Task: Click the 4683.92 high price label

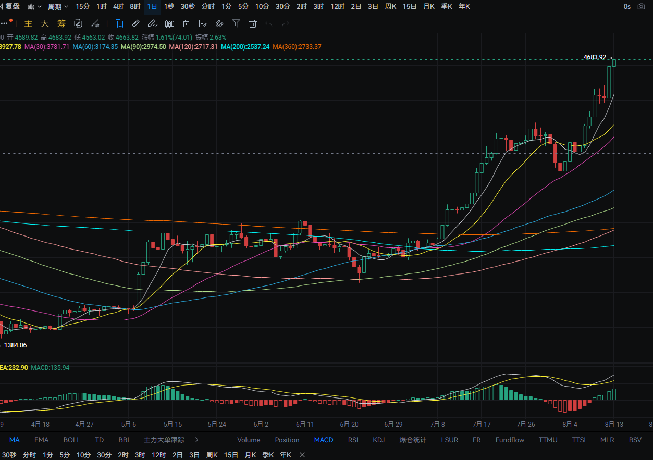Action: pyautogui.click(x=595, y=57)
